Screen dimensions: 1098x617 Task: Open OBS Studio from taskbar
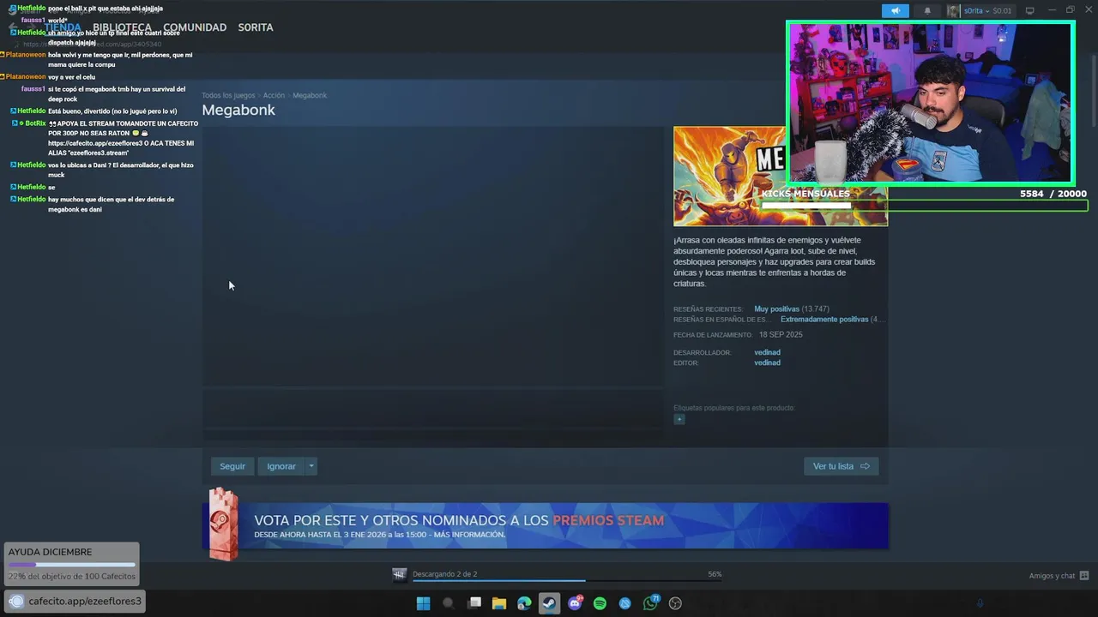click(675, 603)
